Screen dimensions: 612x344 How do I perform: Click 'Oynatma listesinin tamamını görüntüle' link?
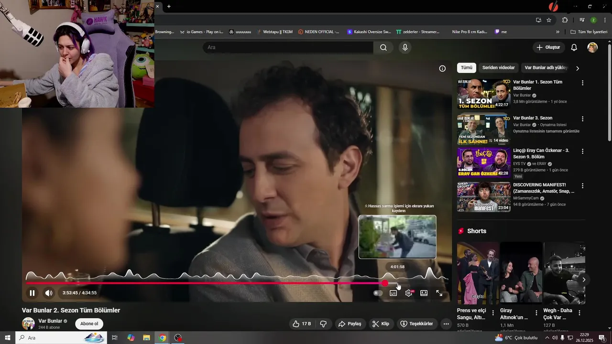(546, 131)
